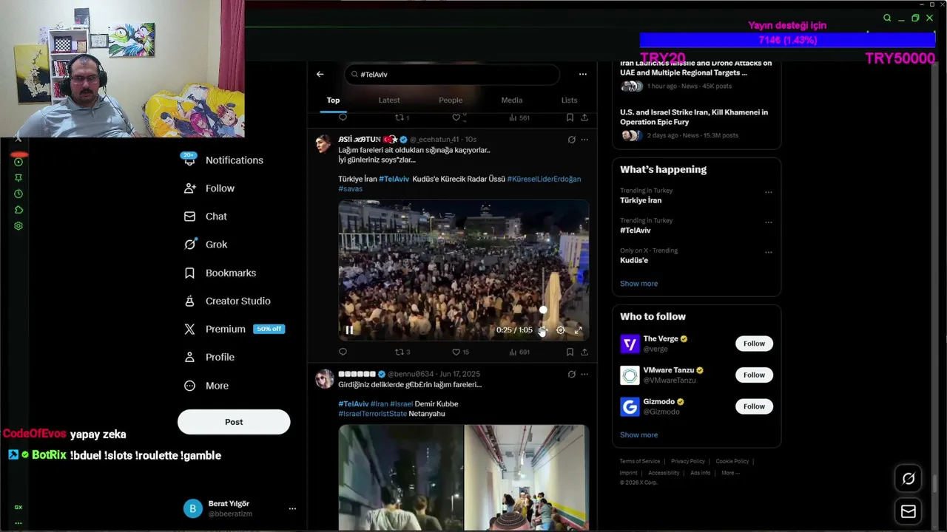
Task: Open the right-side hallway image in bennu0634 post
Action: point(527,477)
